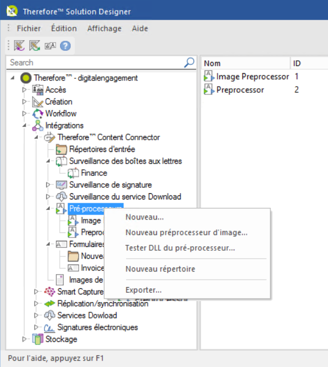Collapse the Therefore digitalengagement root node
This screenshot has width=328, height=367.
13,78
